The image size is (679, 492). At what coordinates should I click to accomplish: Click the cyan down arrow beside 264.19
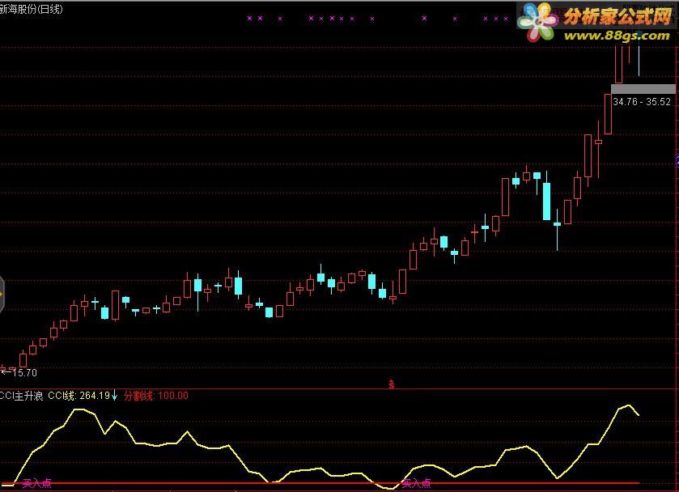pyautogui.click(x=114, y=395)
